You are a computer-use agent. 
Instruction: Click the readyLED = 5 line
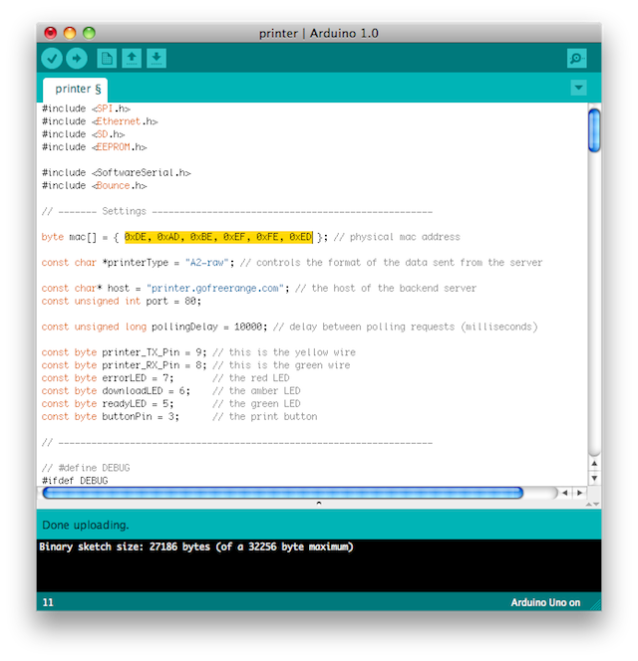pyautogui.click(x=171, y=404)
